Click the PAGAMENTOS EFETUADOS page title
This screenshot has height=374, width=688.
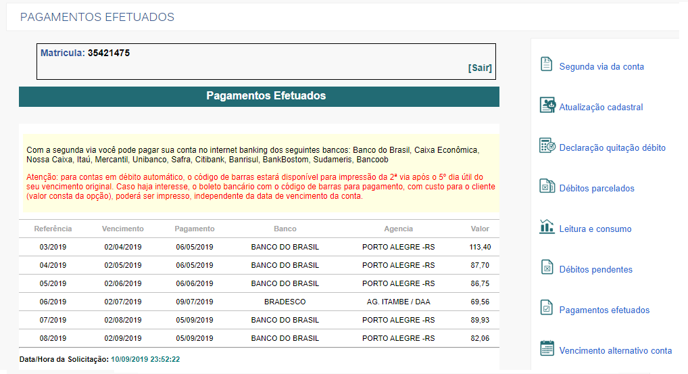[x=97, y=17]
